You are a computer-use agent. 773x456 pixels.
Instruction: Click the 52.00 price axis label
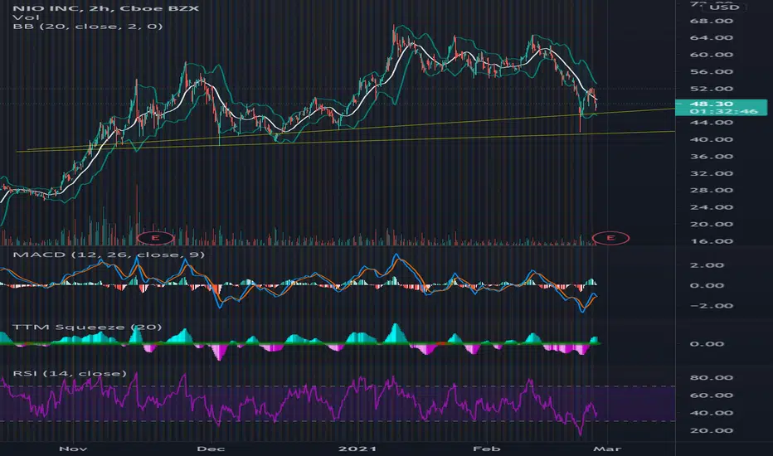click(x=712, y=89)
